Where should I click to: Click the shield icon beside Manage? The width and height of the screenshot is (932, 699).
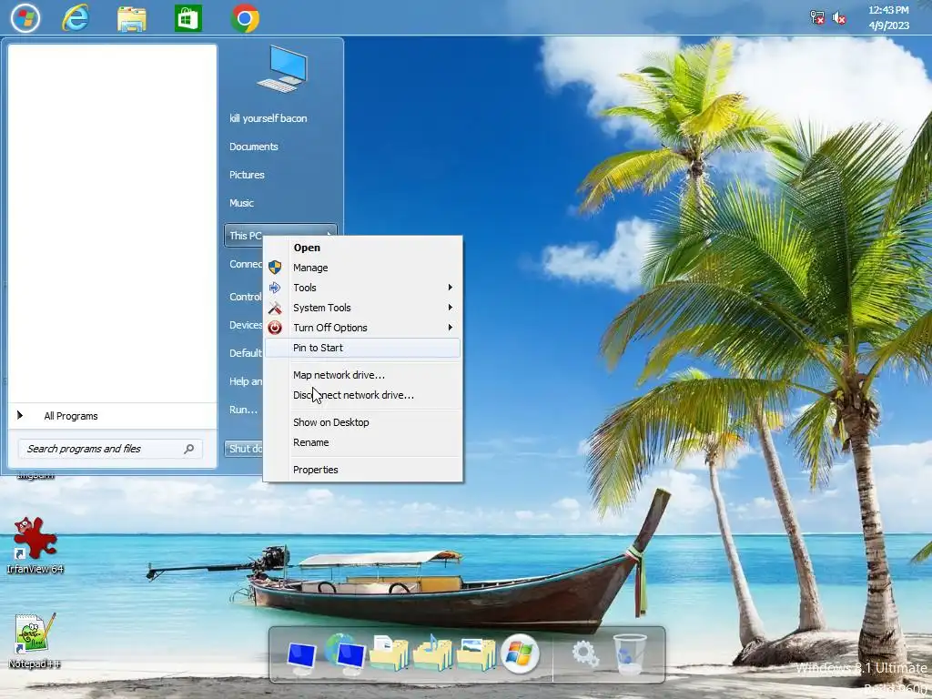click(275, 268)
